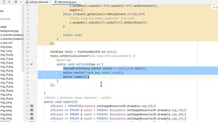Click the MainActivity.java tab class icon
The width and height of the screenshot is (218, 122).
click(x=56, y=2)
